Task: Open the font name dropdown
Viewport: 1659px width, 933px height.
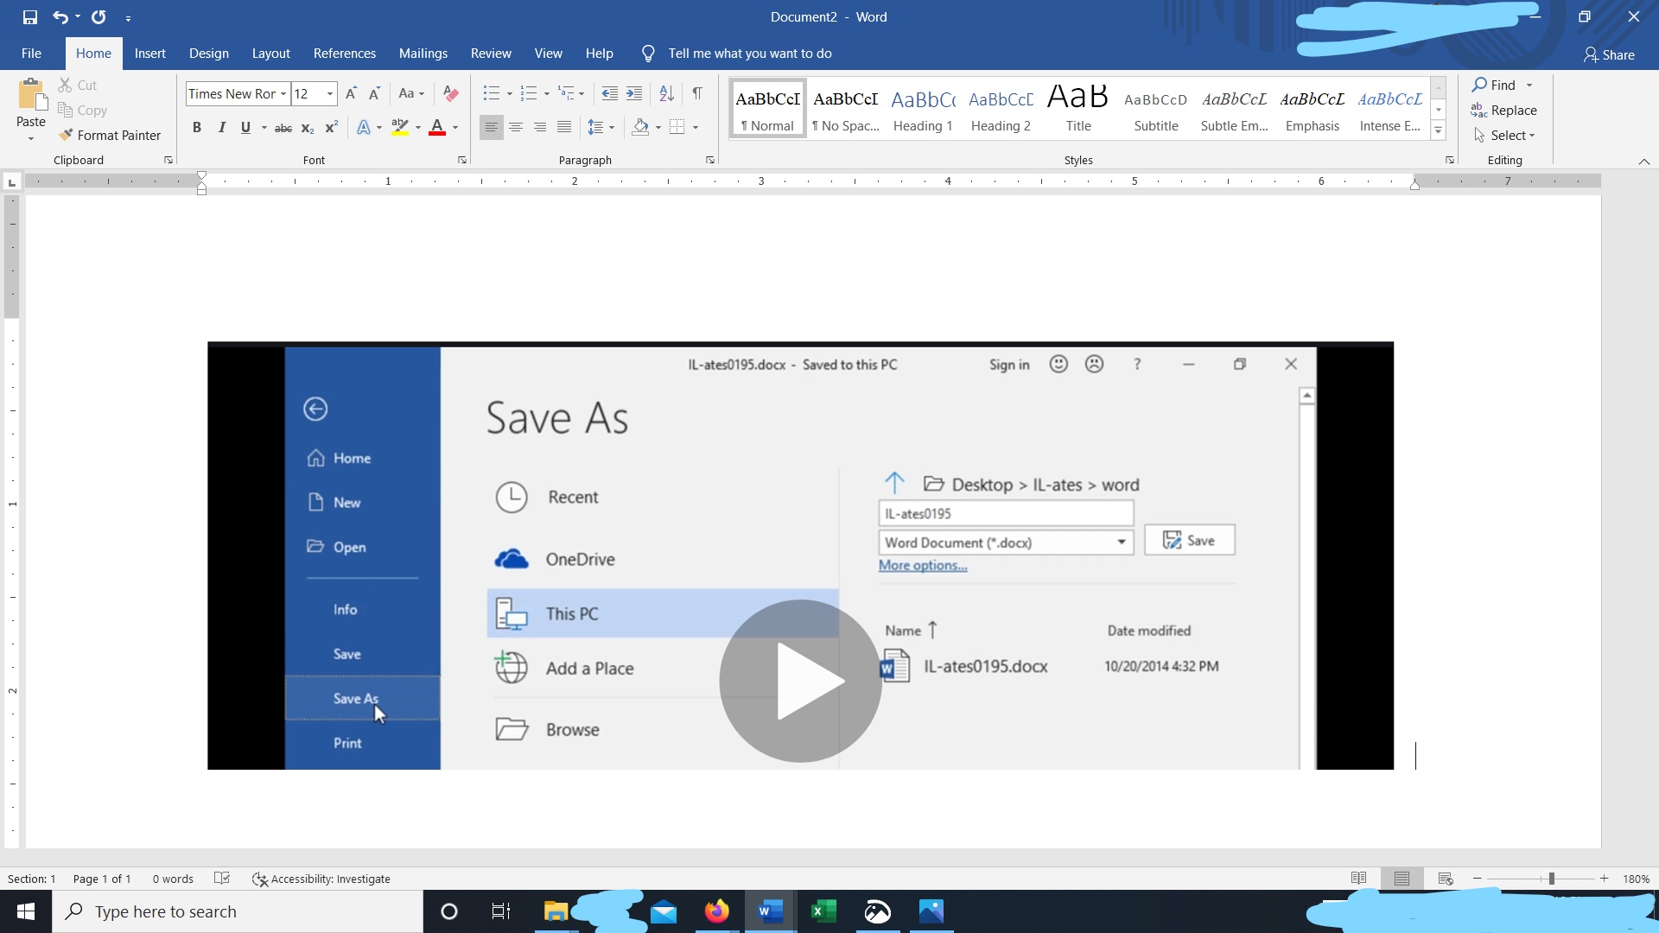Action: [283, 93]
